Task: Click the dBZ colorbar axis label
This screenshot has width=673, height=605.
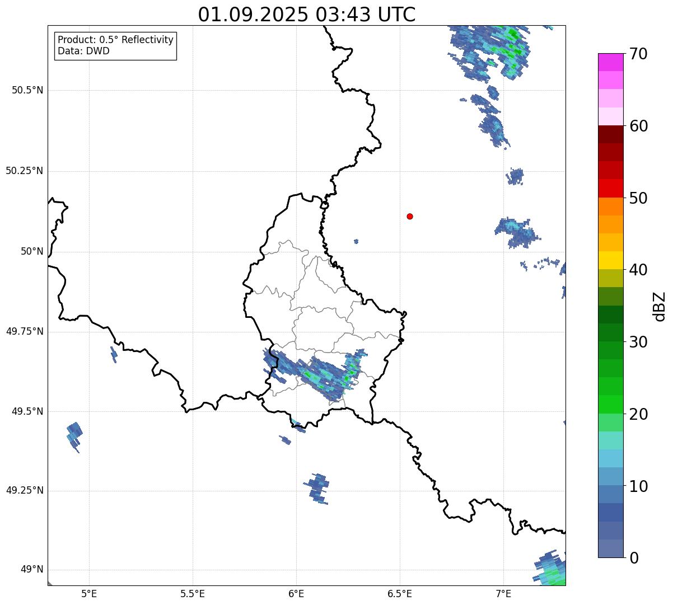Action: point(660,306)
